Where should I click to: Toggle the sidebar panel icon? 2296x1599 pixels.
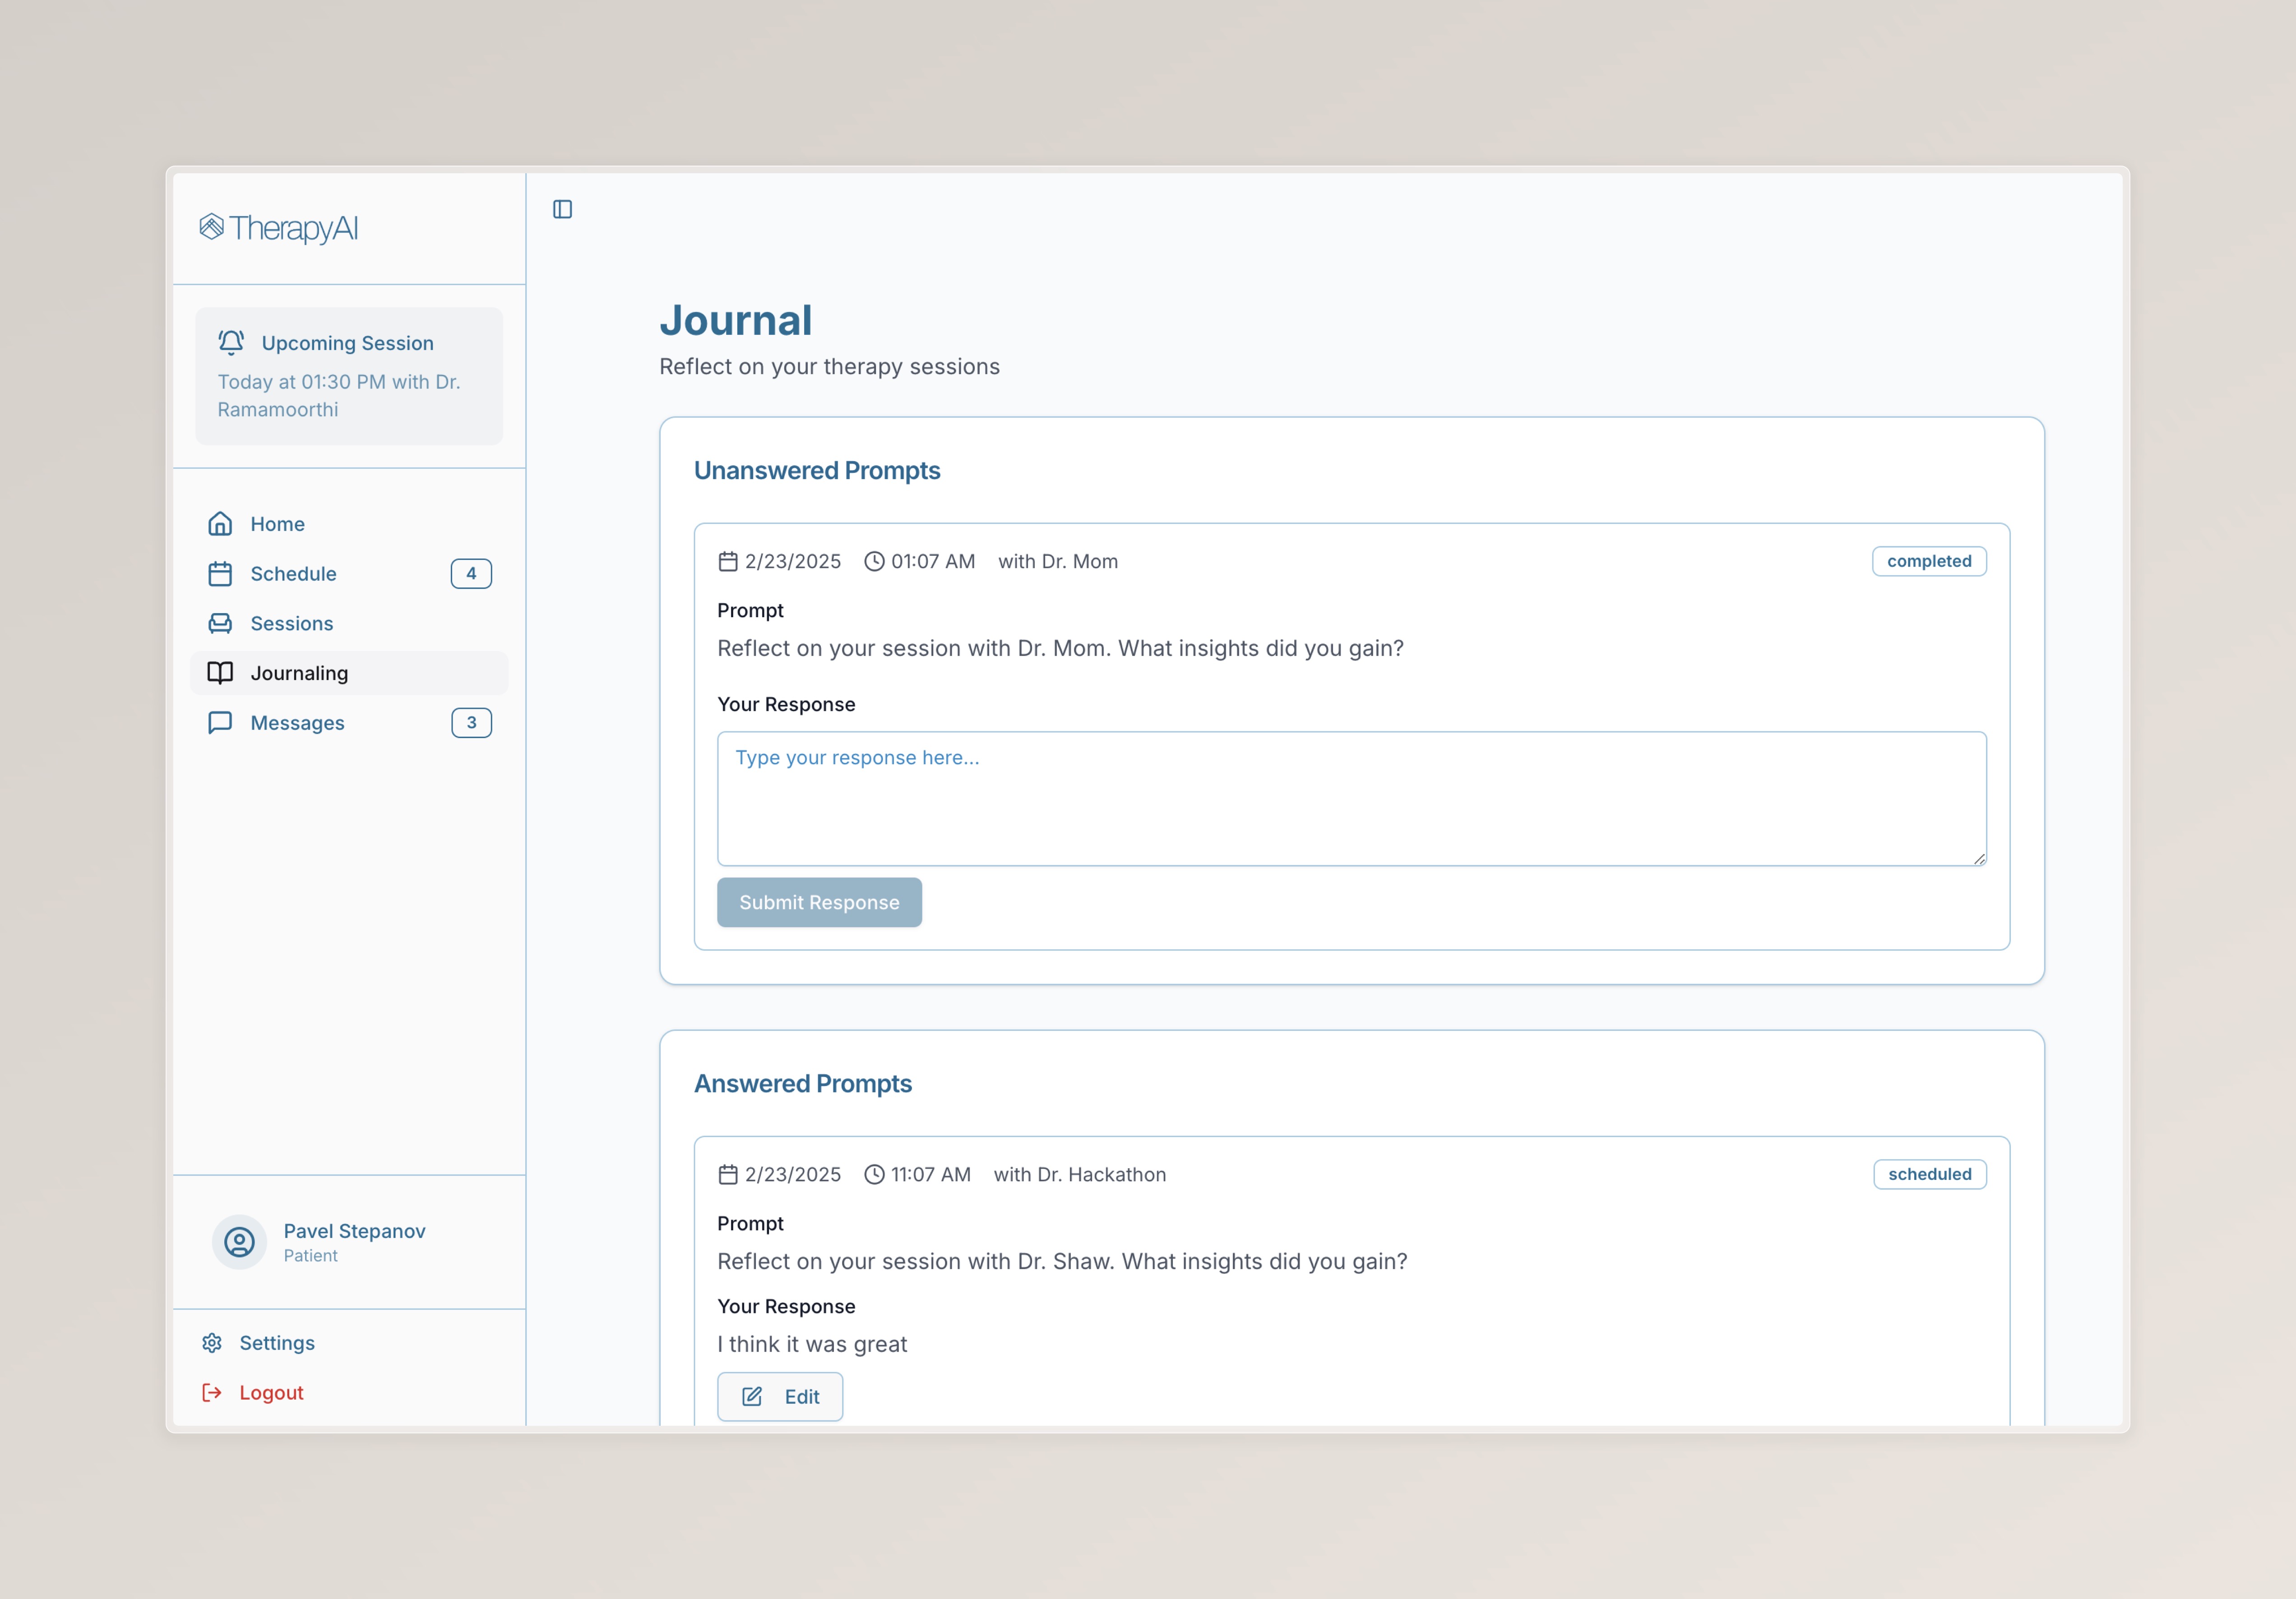click(x=562, y=209)
